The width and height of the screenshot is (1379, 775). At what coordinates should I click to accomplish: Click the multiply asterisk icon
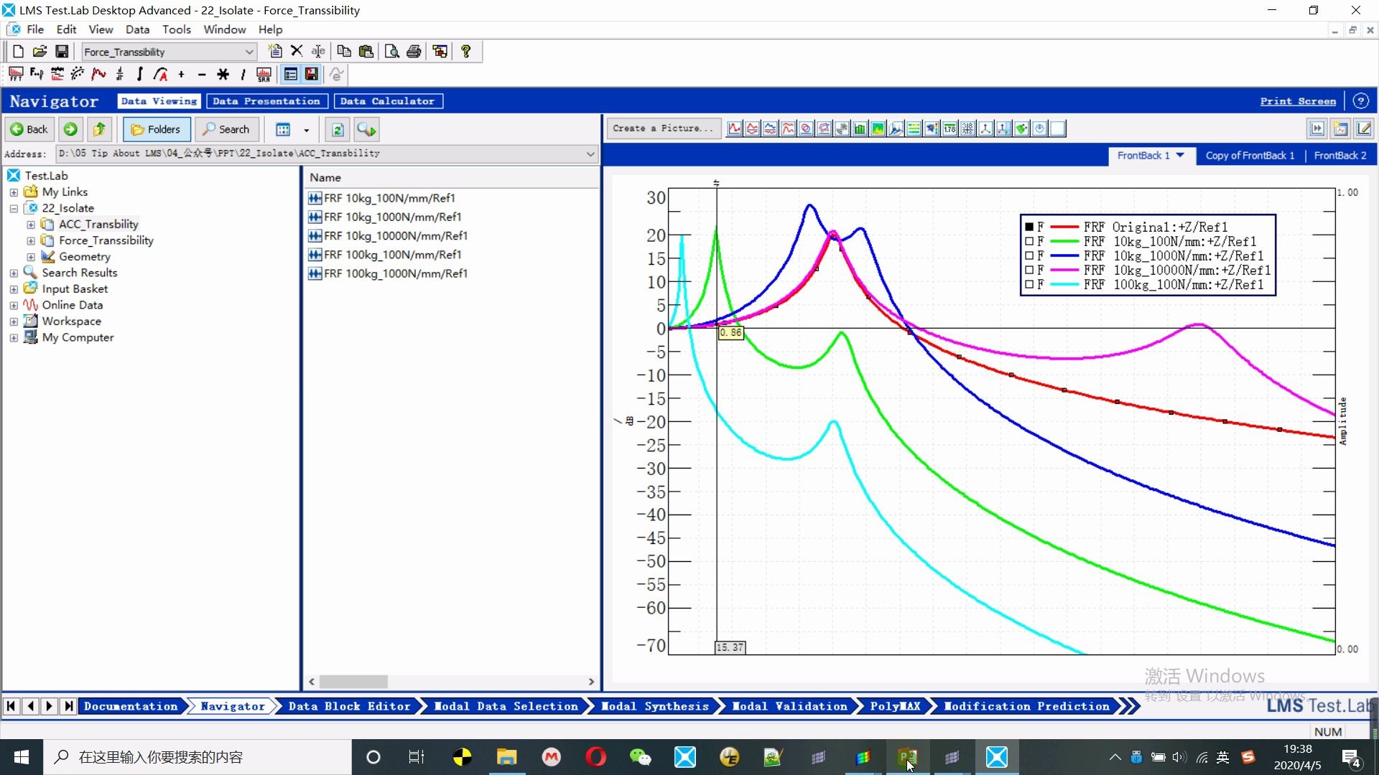(x=223, y=74)
